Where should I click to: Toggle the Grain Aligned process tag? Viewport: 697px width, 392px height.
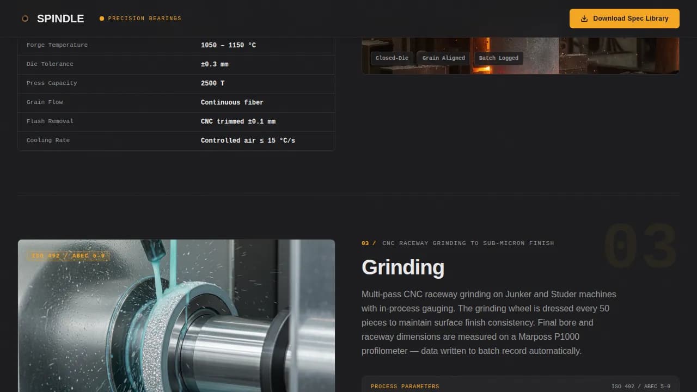(443, 58)
